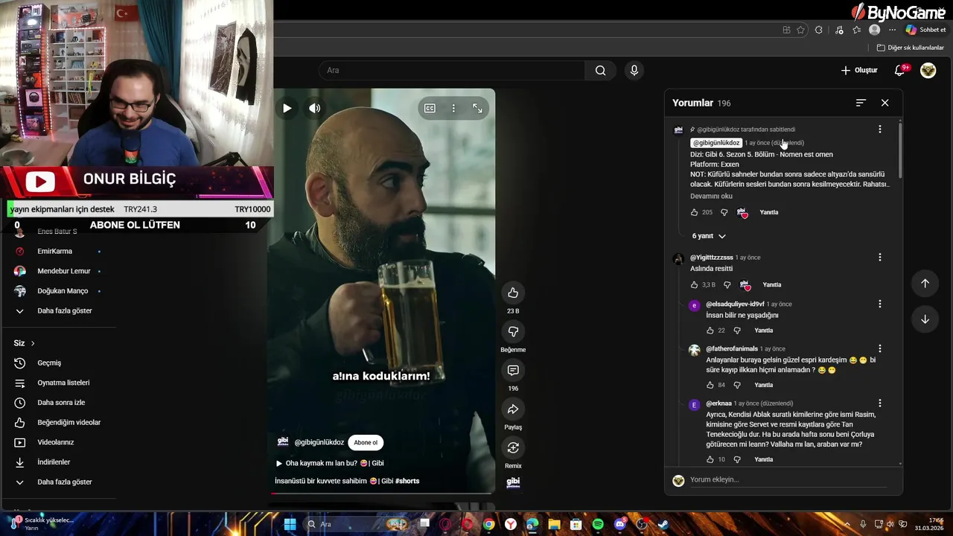Open @gibigünlükdoz channel under the video

[x=319, y=442]
